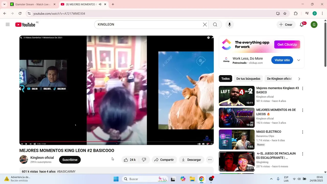327x184 pixels.
Task: Open Chrome three-dot menu
Action: [x=322, y=14]
